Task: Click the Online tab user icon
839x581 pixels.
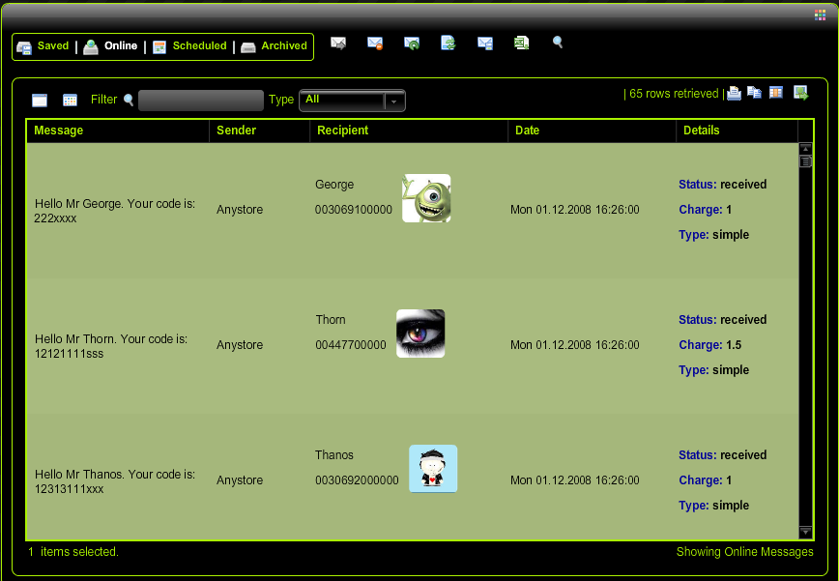Action: coord(91,47)
